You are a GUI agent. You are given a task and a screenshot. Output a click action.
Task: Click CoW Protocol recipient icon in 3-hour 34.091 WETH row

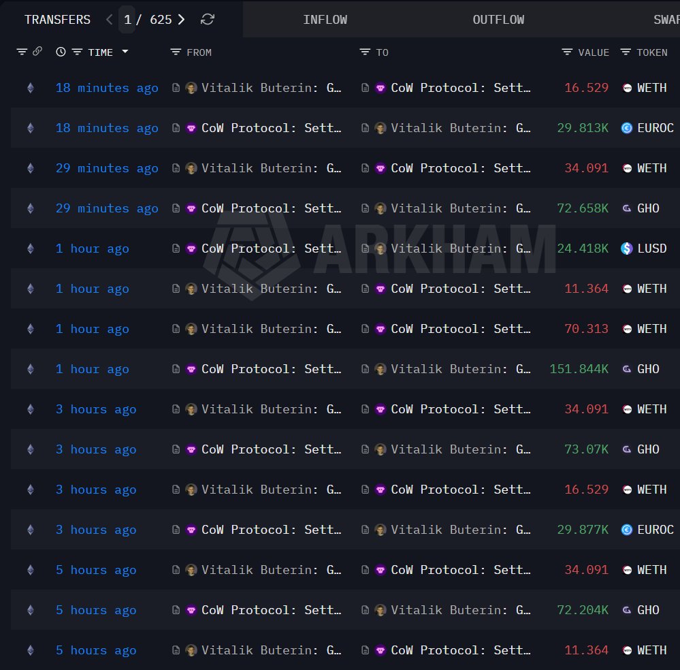tap(381, 409)
